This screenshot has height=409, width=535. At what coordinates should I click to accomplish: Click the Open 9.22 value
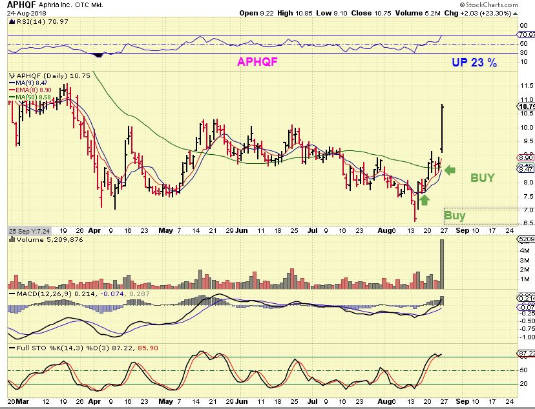point(257,14)
